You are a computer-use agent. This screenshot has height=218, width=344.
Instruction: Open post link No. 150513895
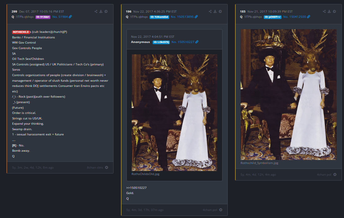(x=182, y=17)
